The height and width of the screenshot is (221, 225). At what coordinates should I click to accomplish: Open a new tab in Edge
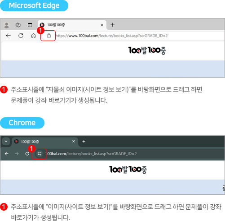coord(113,25)
